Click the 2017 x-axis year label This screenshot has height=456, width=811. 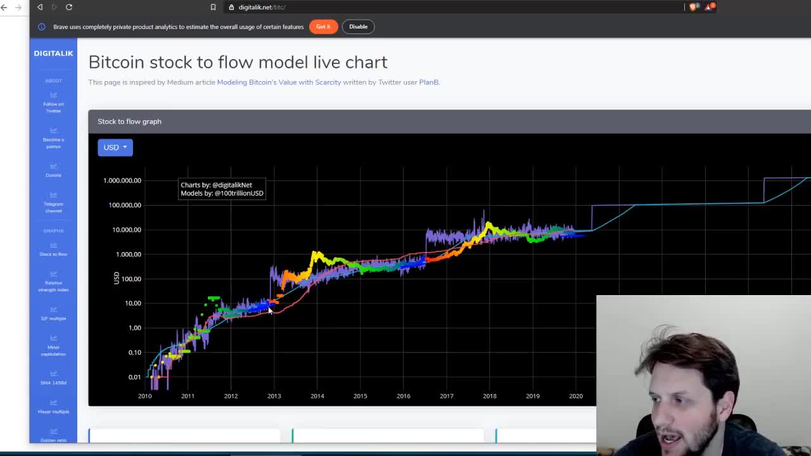pos(446,396)
